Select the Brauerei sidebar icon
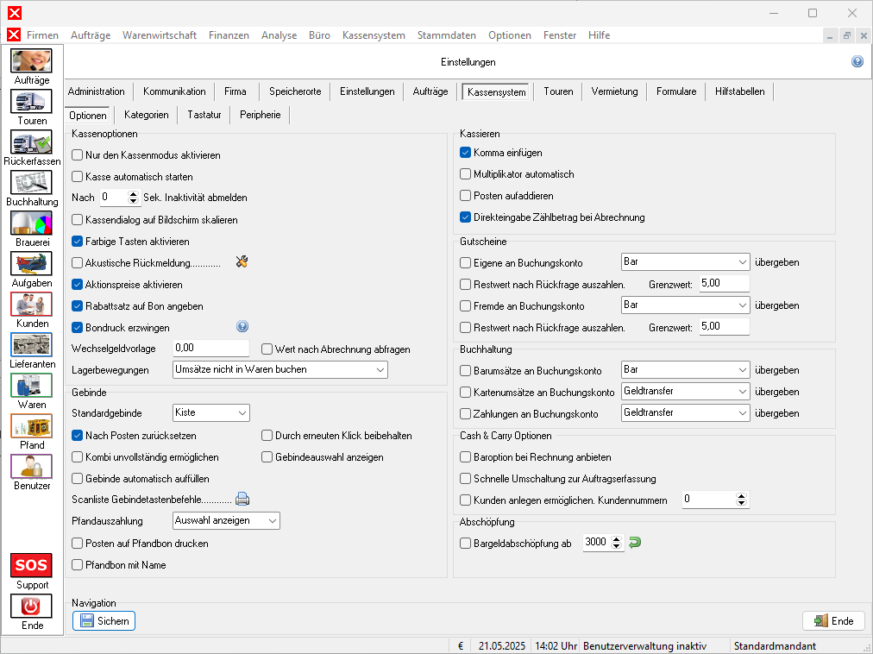 click(31, 223)
